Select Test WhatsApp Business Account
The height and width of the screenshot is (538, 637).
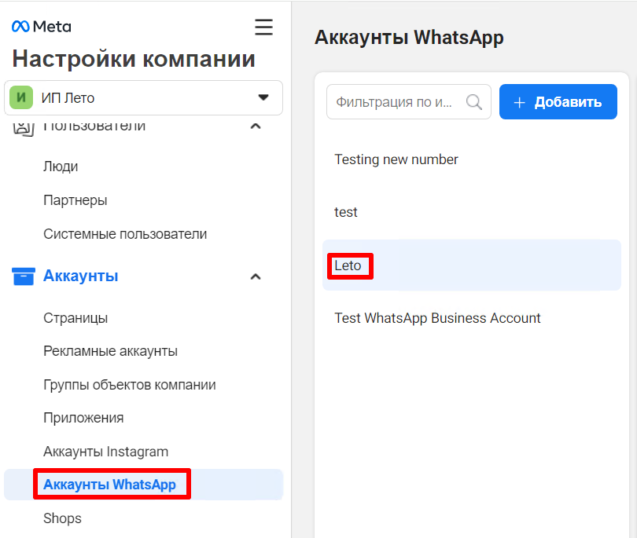click(x=437, y=318)
